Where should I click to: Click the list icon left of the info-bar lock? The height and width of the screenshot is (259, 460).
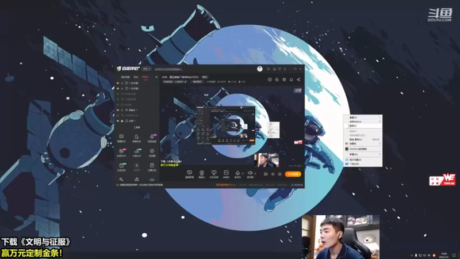(270, 79)
